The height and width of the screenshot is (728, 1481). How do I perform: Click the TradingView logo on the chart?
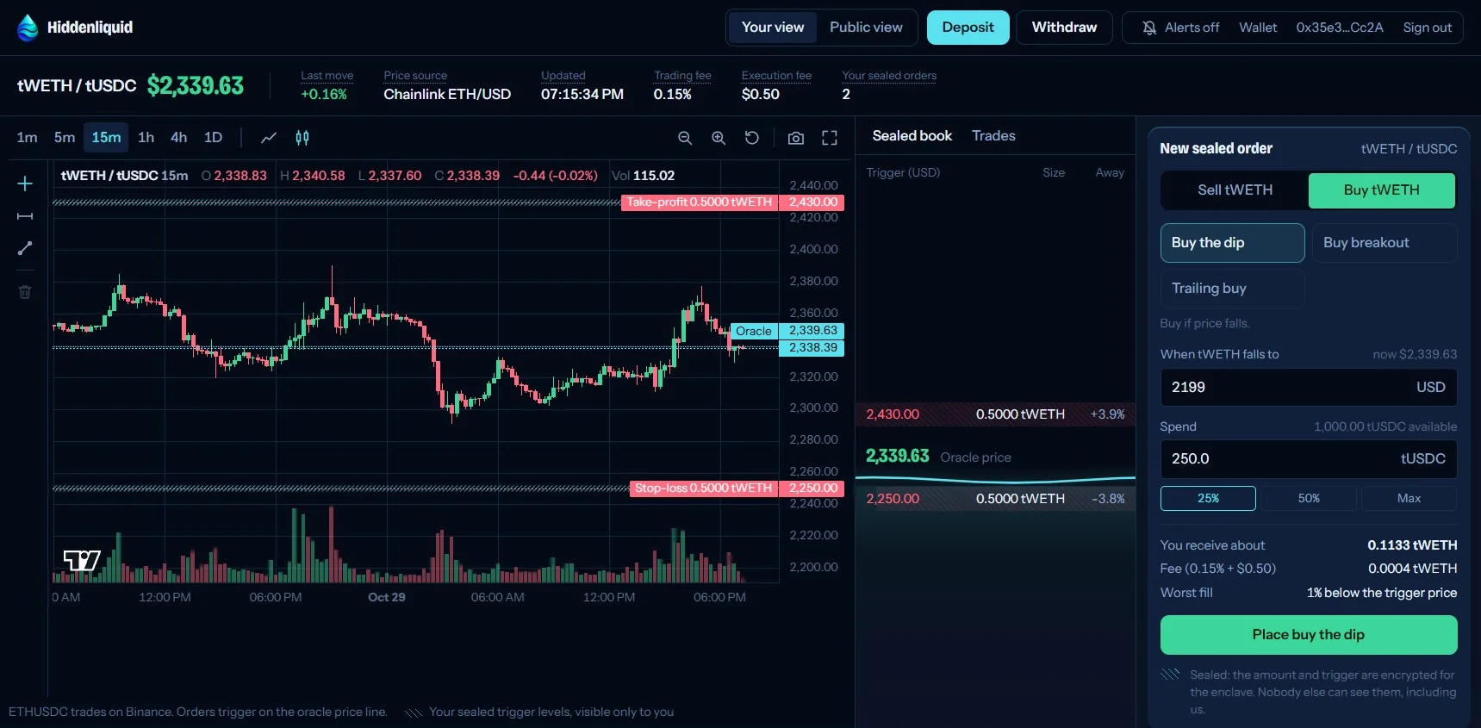(82, 561)
